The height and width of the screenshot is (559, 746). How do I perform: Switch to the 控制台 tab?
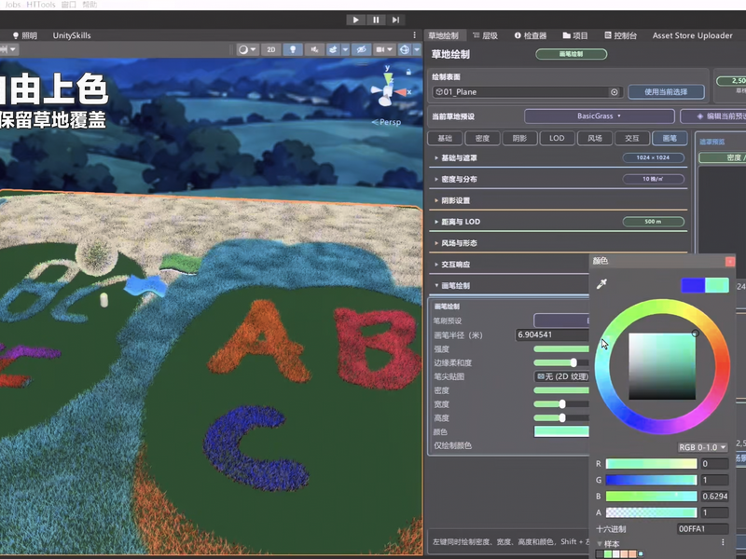[x=620, y=35]
